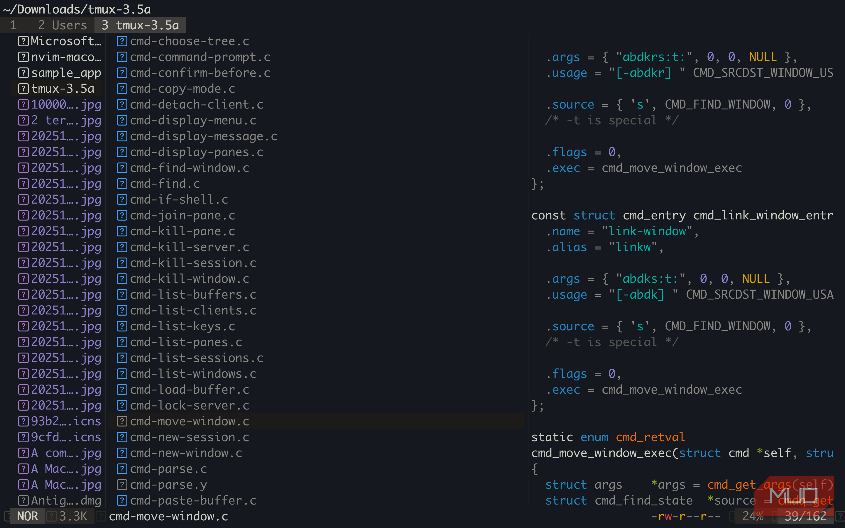Select cmd-list-sessions.c file

coord(197,358)
